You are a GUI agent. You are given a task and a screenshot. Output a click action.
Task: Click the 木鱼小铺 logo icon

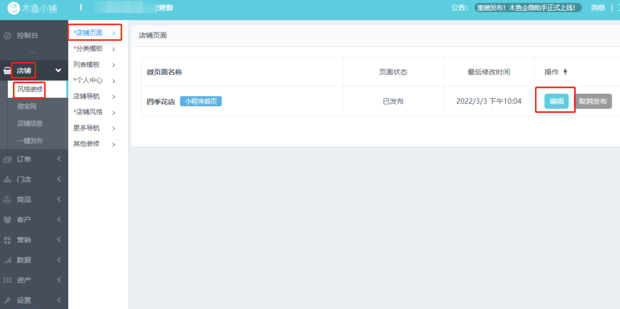(14, 8)
